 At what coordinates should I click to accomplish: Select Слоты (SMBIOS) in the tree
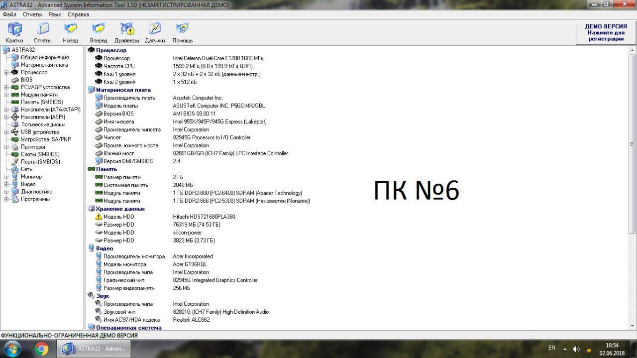pos(40,154)
